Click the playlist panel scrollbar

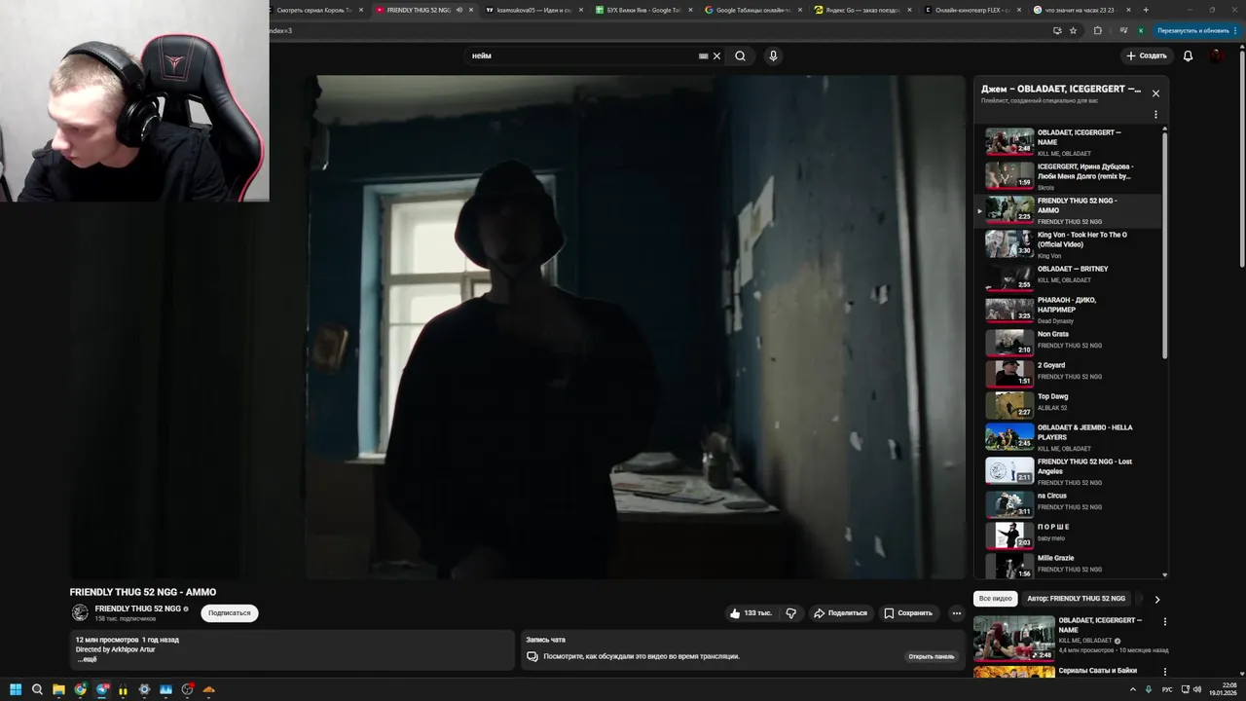(x=1165, y=243)
